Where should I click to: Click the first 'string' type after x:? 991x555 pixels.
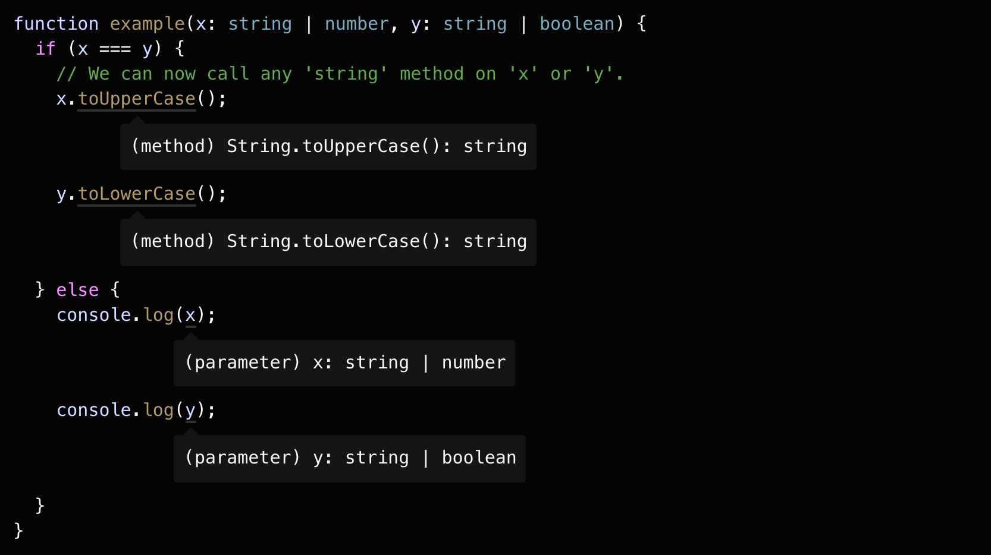point(260,24)
